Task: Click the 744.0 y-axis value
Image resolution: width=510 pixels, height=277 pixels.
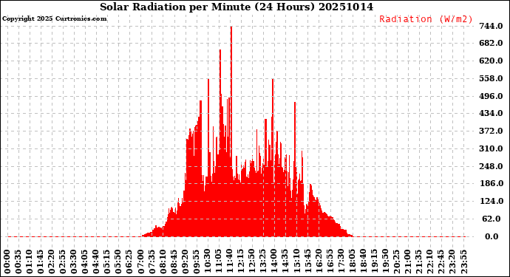Action: point(492,26)
